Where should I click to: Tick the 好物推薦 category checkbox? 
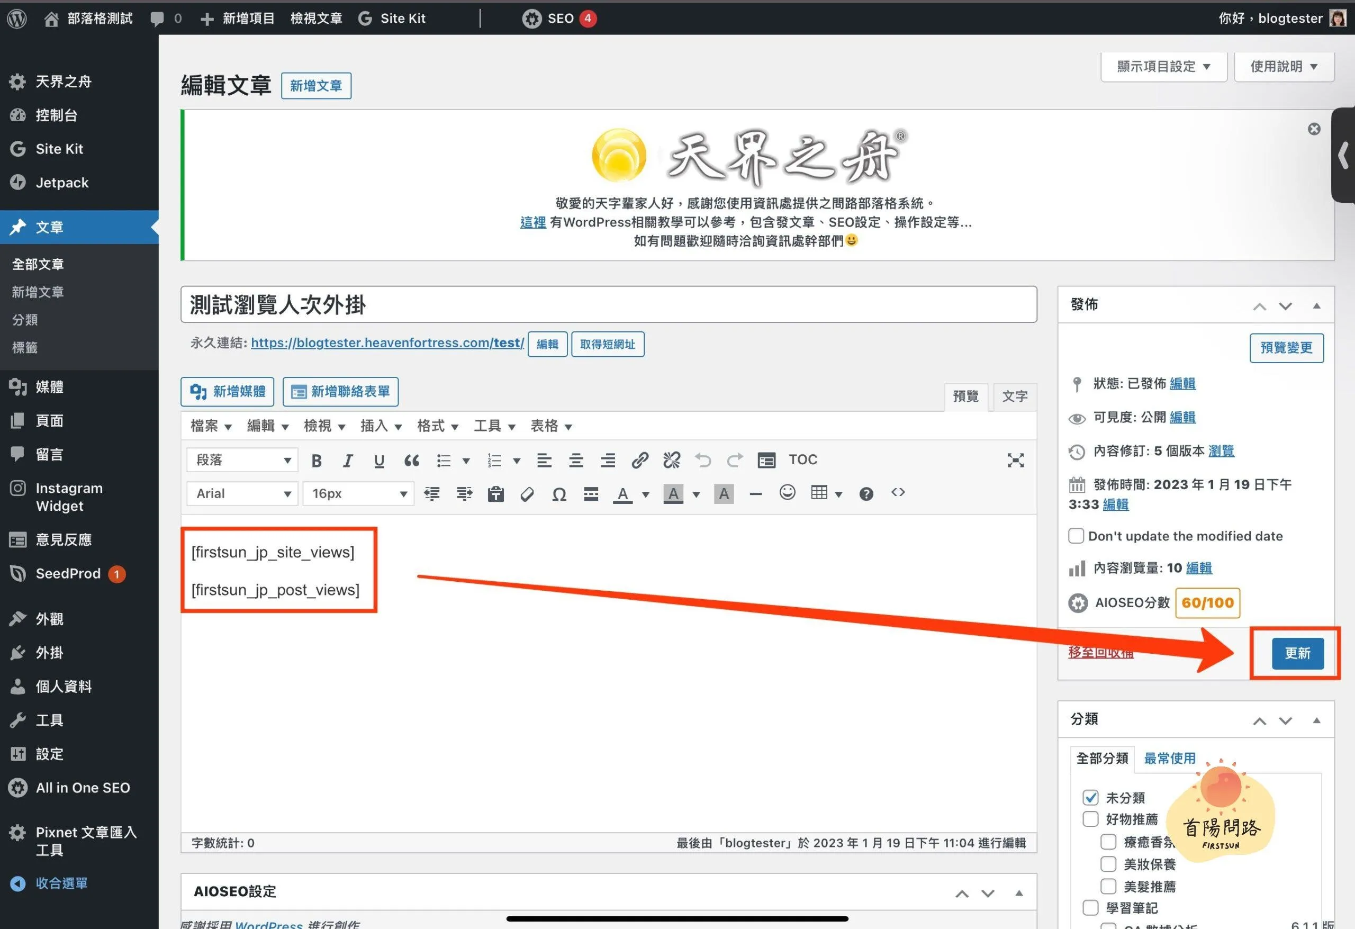click(x=1090, y=819)
